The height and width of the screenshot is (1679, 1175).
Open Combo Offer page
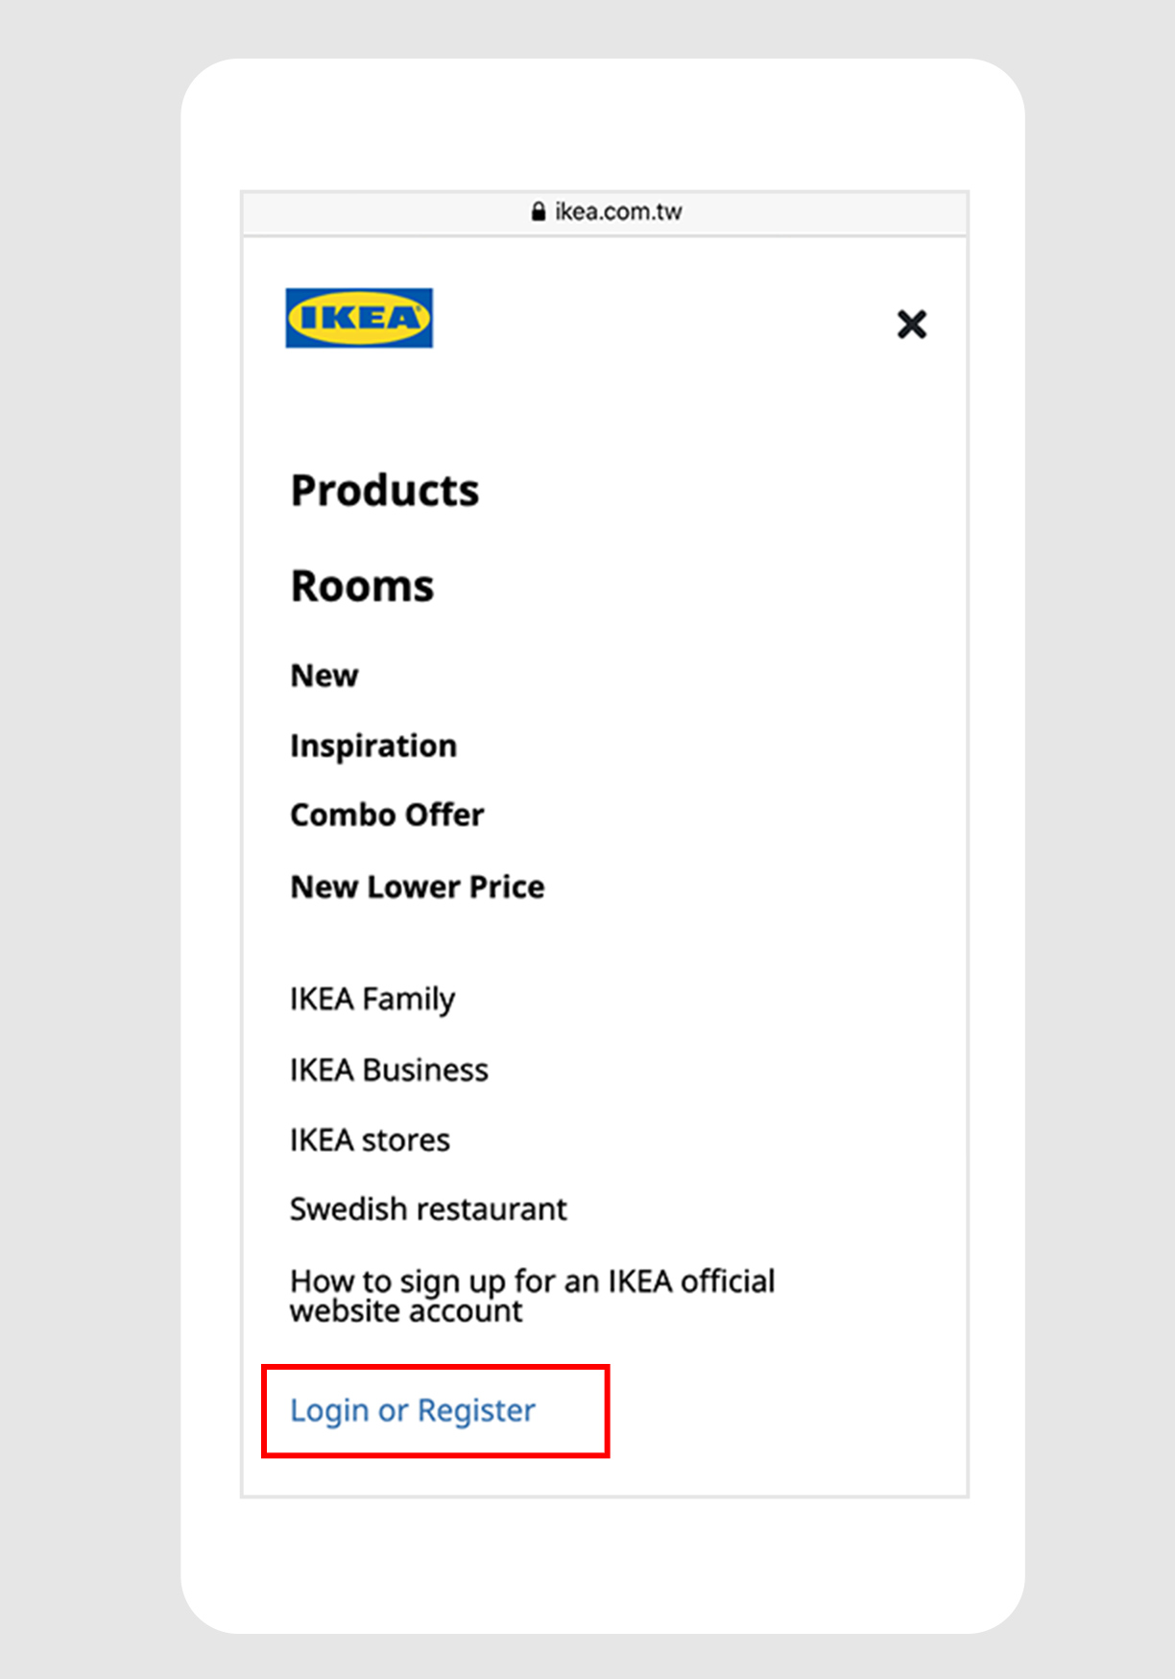(387, 815)
